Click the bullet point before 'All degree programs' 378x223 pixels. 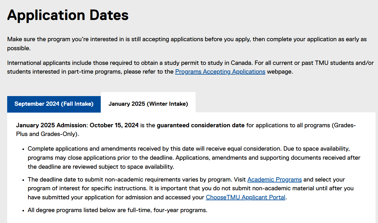point(24,210)
